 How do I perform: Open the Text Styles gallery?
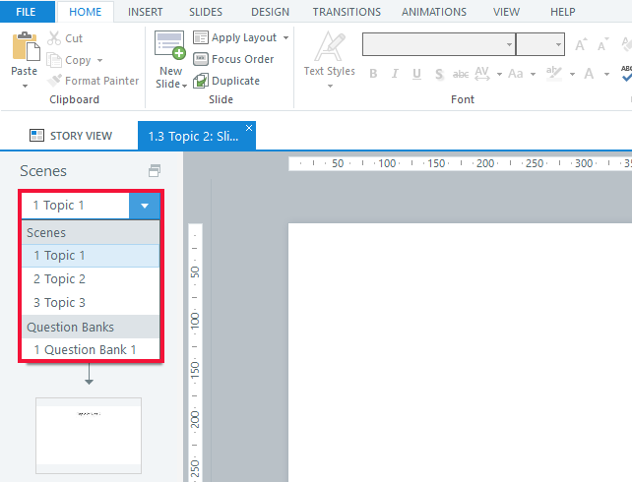(x=330, y=54)
